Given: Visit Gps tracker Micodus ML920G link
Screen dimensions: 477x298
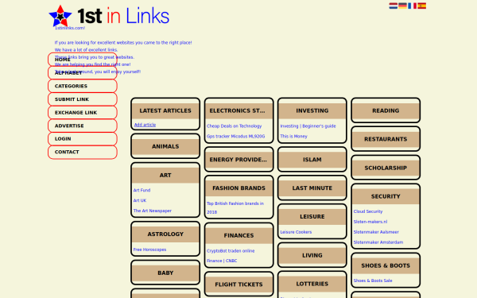Looking at the screenshot, I should 236,137.
